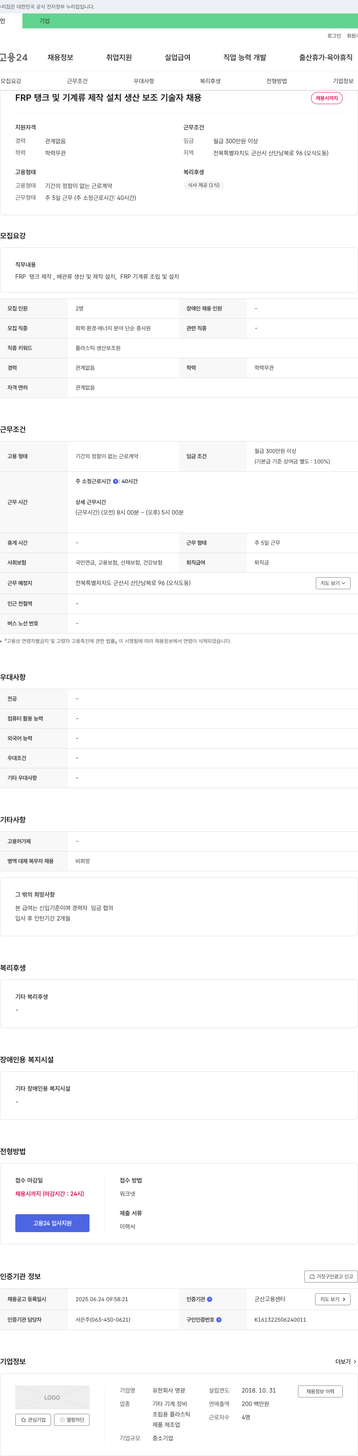Select the certification number 'K161322506240011'
This screenshot has height=1456, width=358.
(280, 1319)
